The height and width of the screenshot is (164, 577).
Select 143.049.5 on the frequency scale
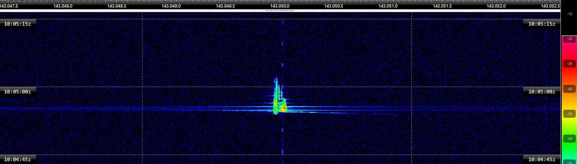(x=225, y=6)
